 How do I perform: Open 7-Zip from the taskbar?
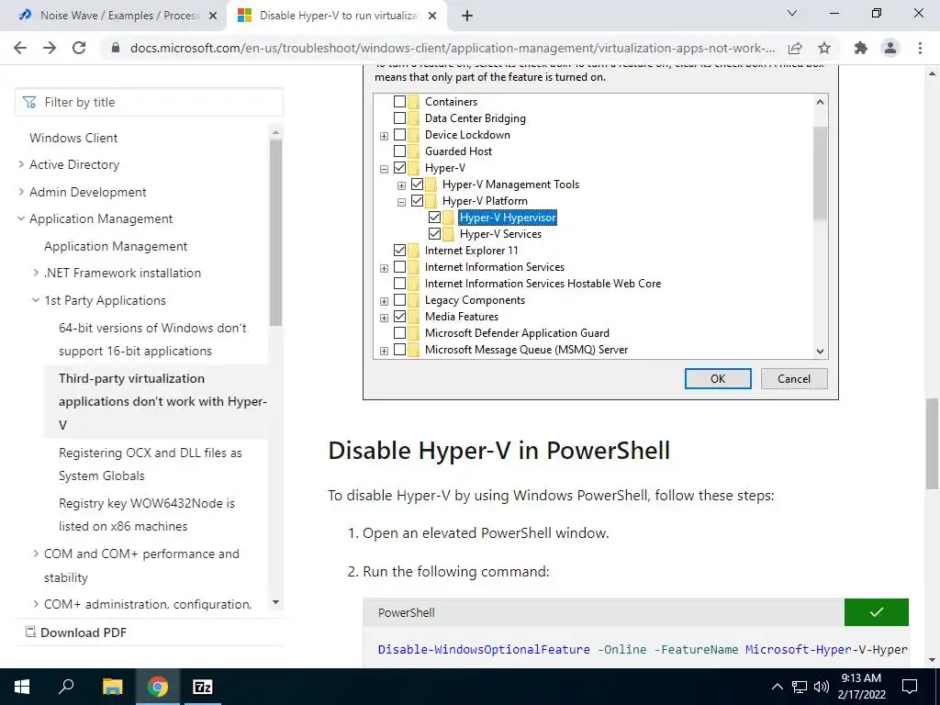202,687
